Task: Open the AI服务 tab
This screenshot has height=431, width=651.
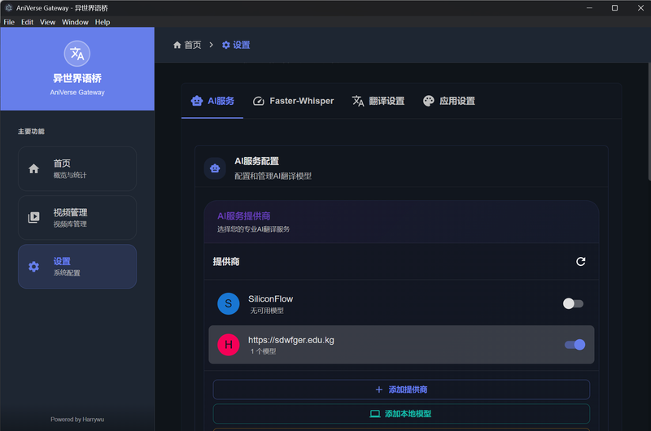Action: pos(212,101)
